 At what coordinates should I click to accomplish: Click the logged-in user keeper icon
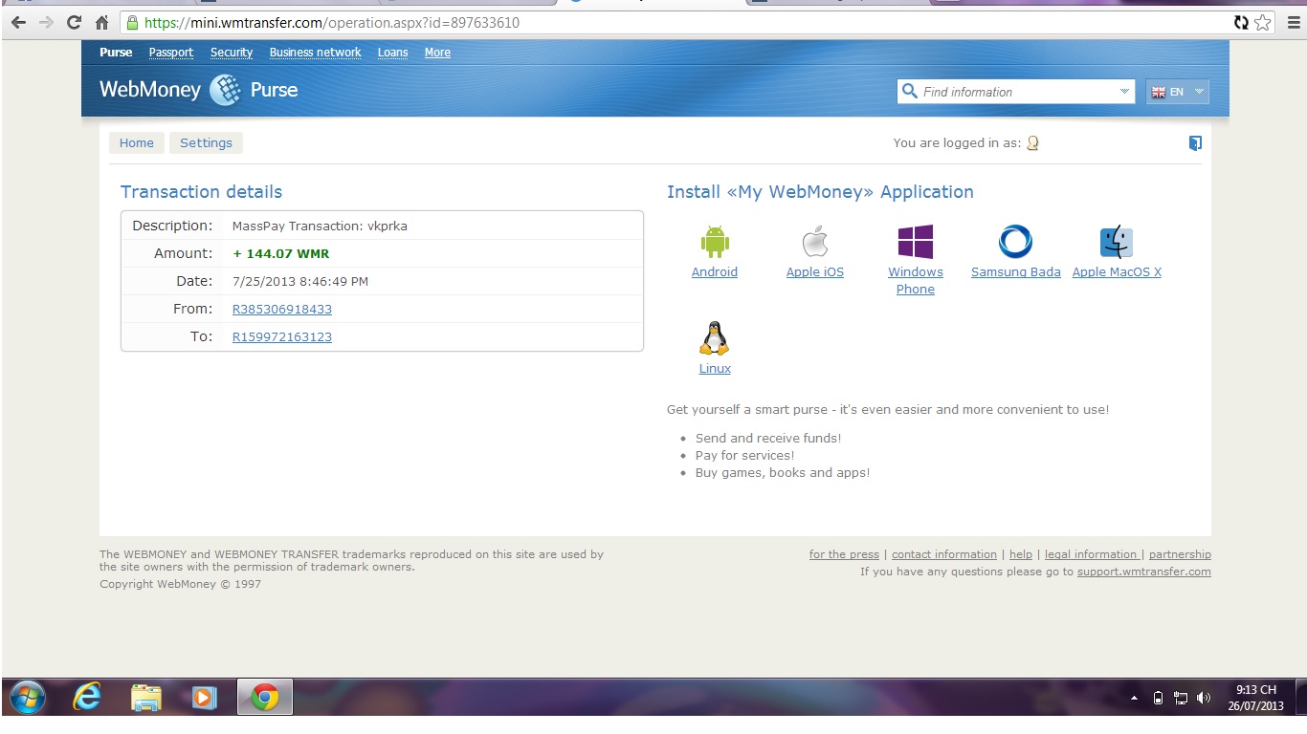pyautogui.click(x=1032, y=143)
